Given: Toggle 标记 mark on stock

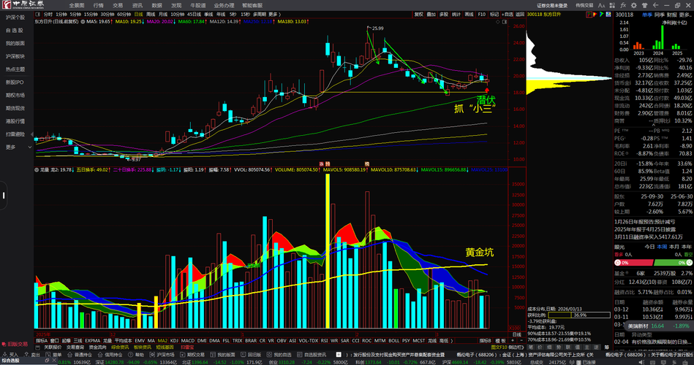Looking at the screenshot, I should click(494, 15).
